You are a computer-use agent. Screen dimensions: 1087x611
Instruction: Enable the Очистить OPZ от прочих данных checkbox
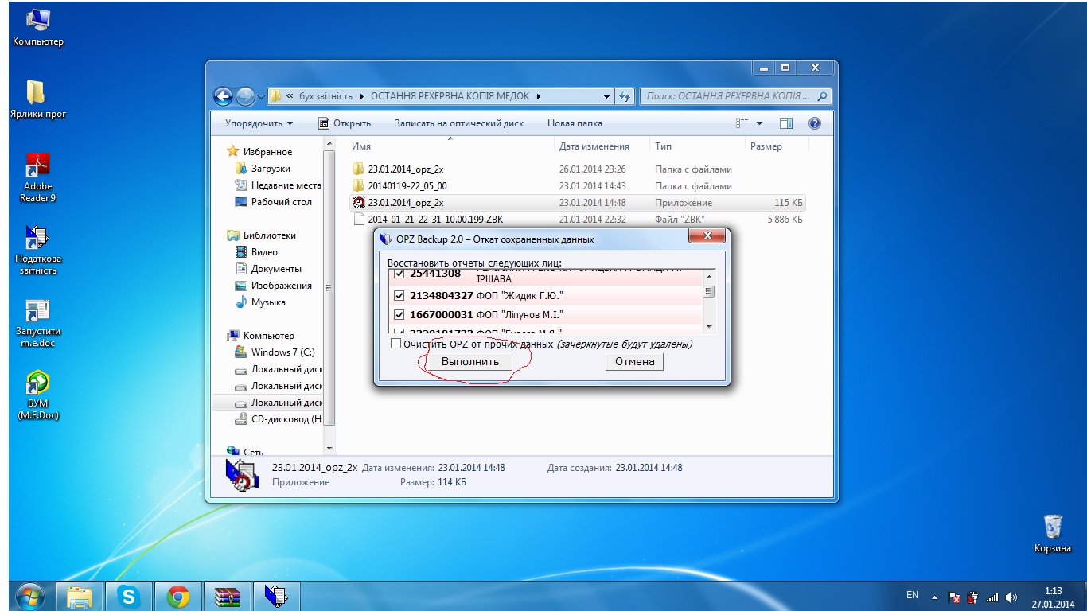click(x=395, y=344)
